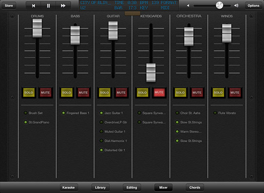Mute the Orchestra channel

197,92
